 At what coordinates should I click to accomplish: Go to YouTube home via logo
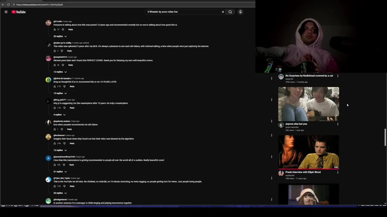tap(18, 12)
